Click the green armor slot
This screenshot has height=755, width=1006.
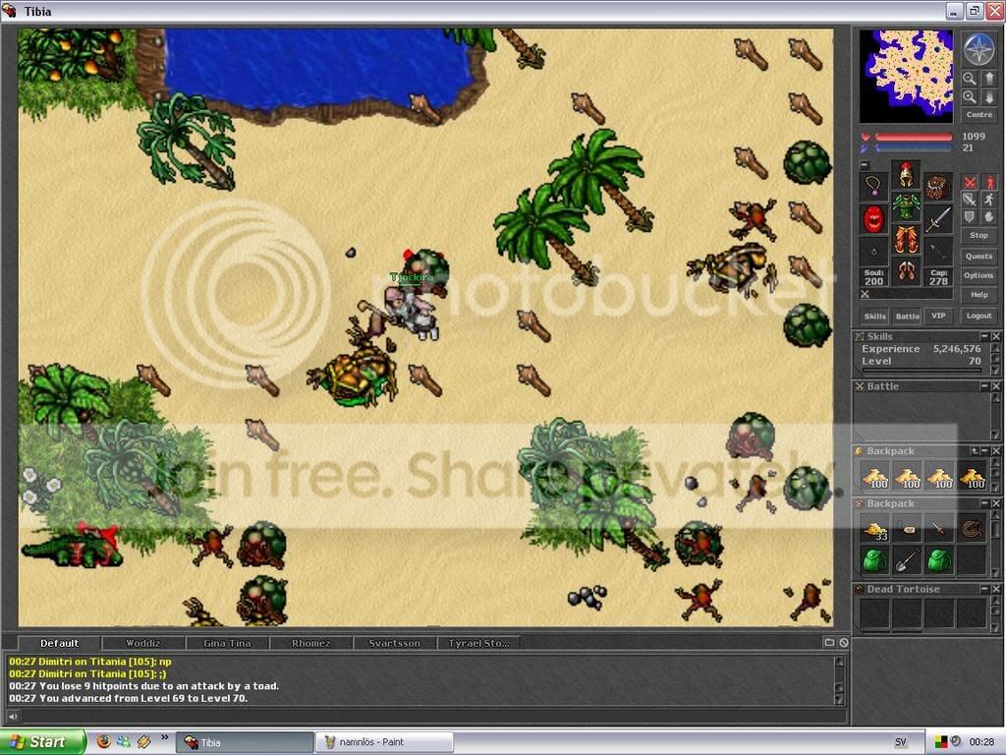pyautogui.click(x=906, y=206)
